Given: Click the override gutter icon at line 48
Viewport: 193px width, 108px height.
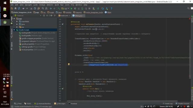Looking at the screenshot, I should click(63, 89).
